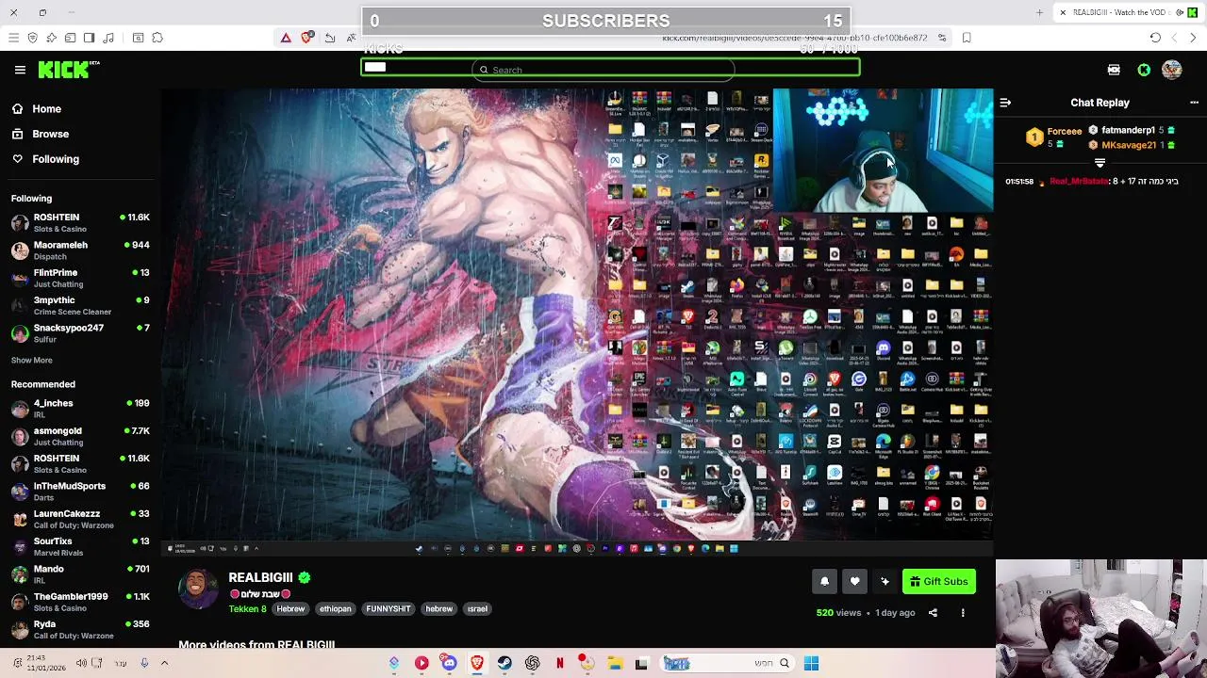Click gifter fatmanderp1
The height and width of the screenshot is (678, 1207).
pyautogui.click(x=1128, y=130)
